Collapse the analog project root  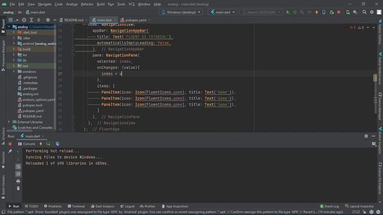[x=9, y=26]
